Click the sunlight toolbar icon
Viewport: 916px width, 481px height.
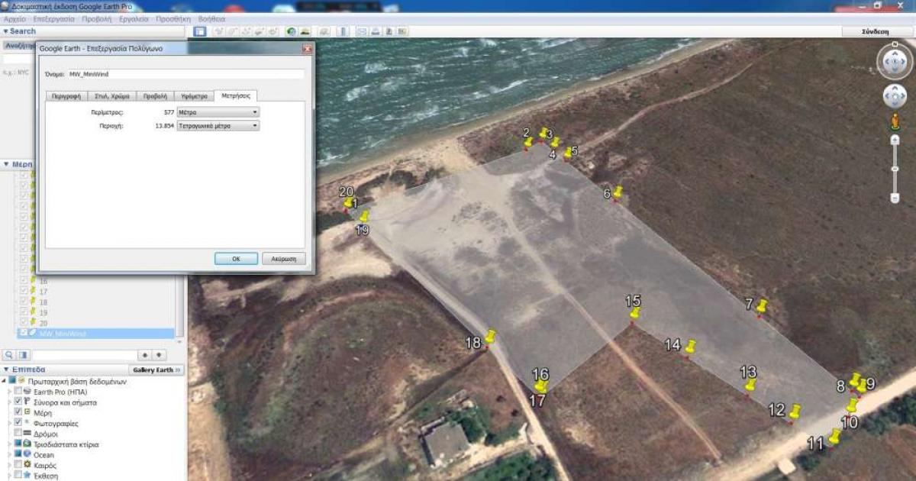[x=305, y=31]
